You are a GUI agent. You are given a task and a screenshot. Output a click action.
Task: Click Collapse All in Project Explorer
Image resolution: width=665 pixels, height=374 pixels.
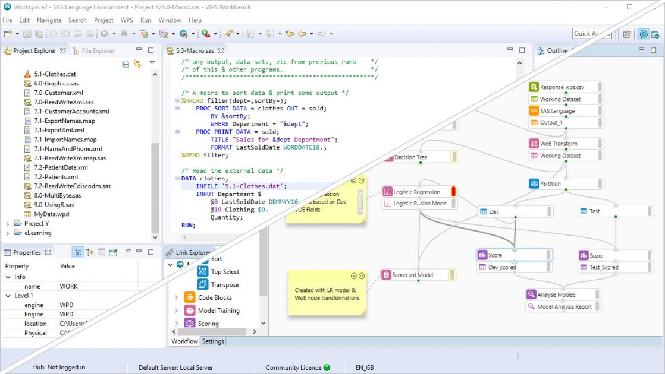tap(126, 64)
